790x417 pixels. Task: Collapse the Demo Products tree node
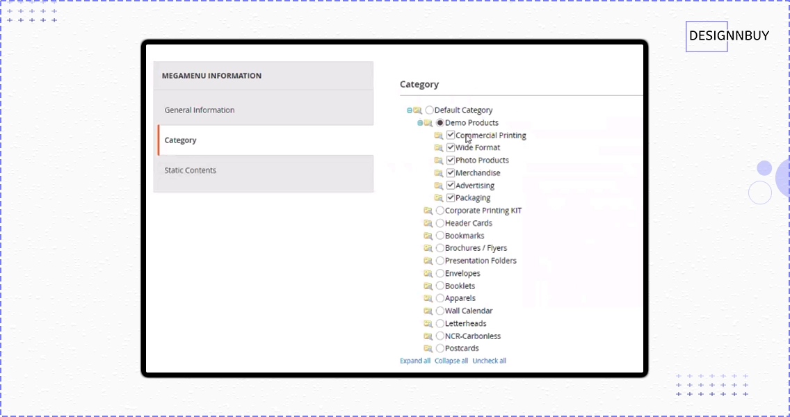(x=420, y=123)
